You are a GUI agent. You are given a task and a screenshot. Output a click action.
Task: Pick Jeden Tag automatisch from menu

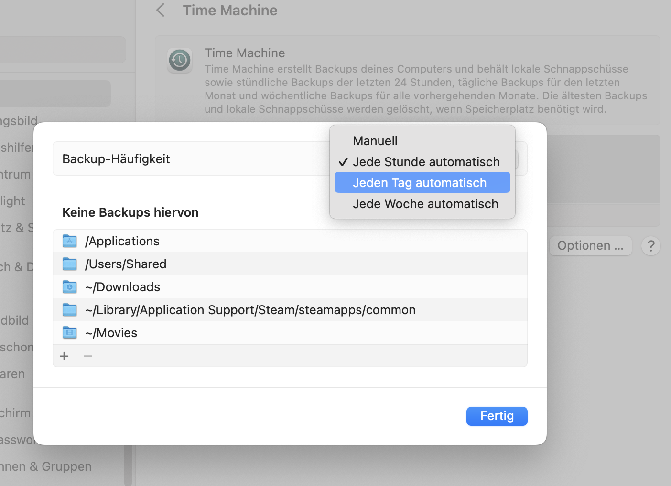420,183
